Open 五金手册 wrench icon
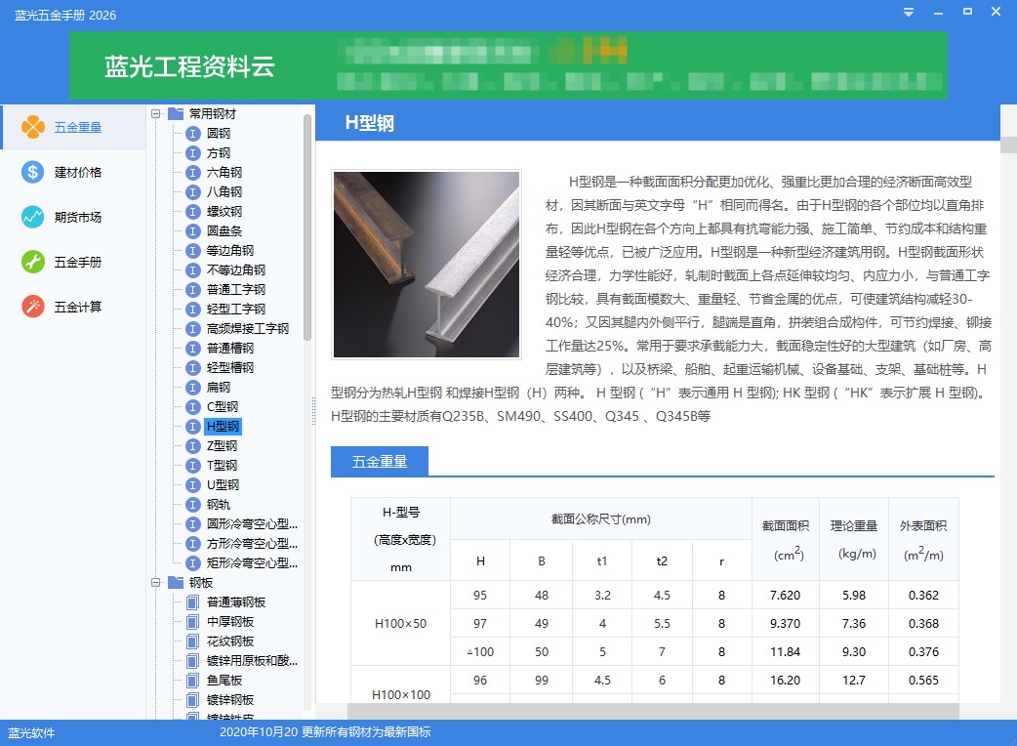Screen dimensions: 1017x746 [x=33, y=262]
